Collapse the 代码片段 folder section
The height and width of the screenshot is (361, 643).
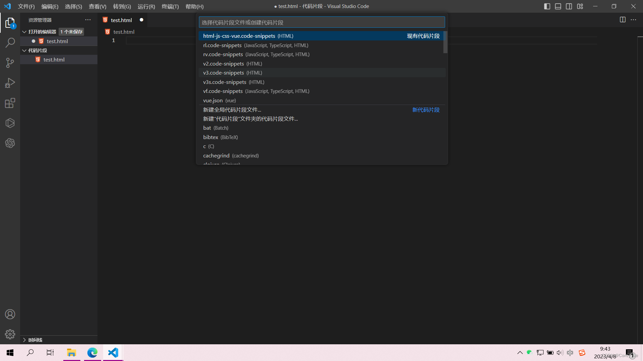(24, 50)
